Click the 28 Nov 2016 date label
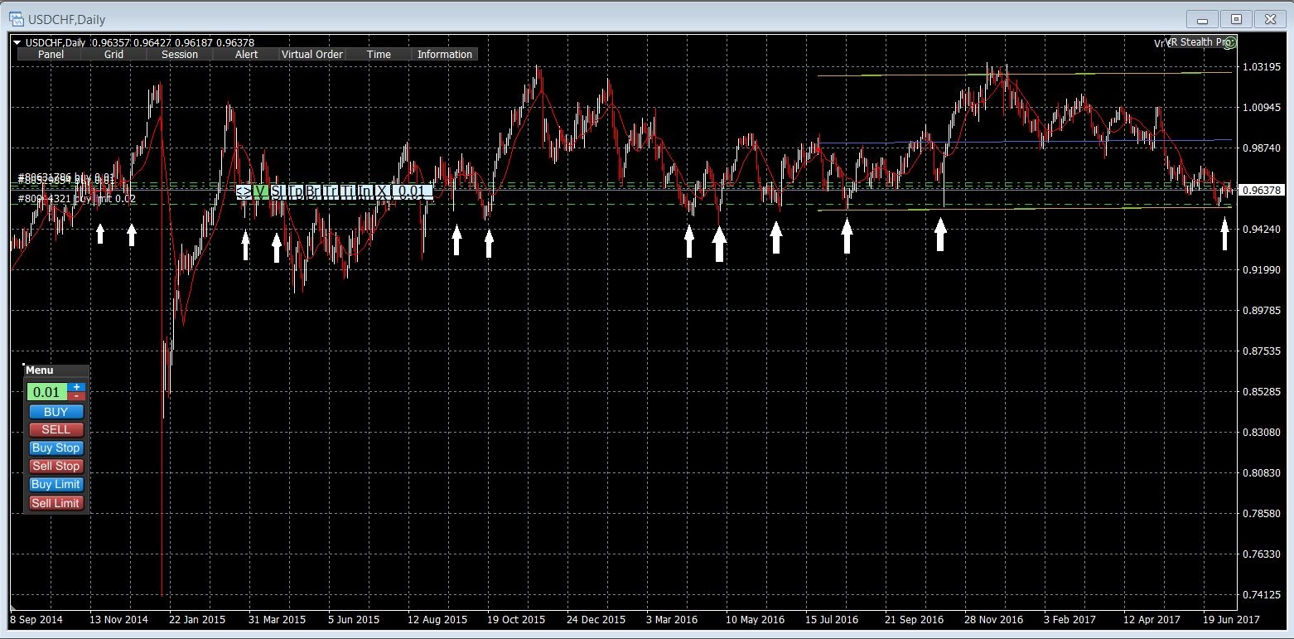 point(993,619)
